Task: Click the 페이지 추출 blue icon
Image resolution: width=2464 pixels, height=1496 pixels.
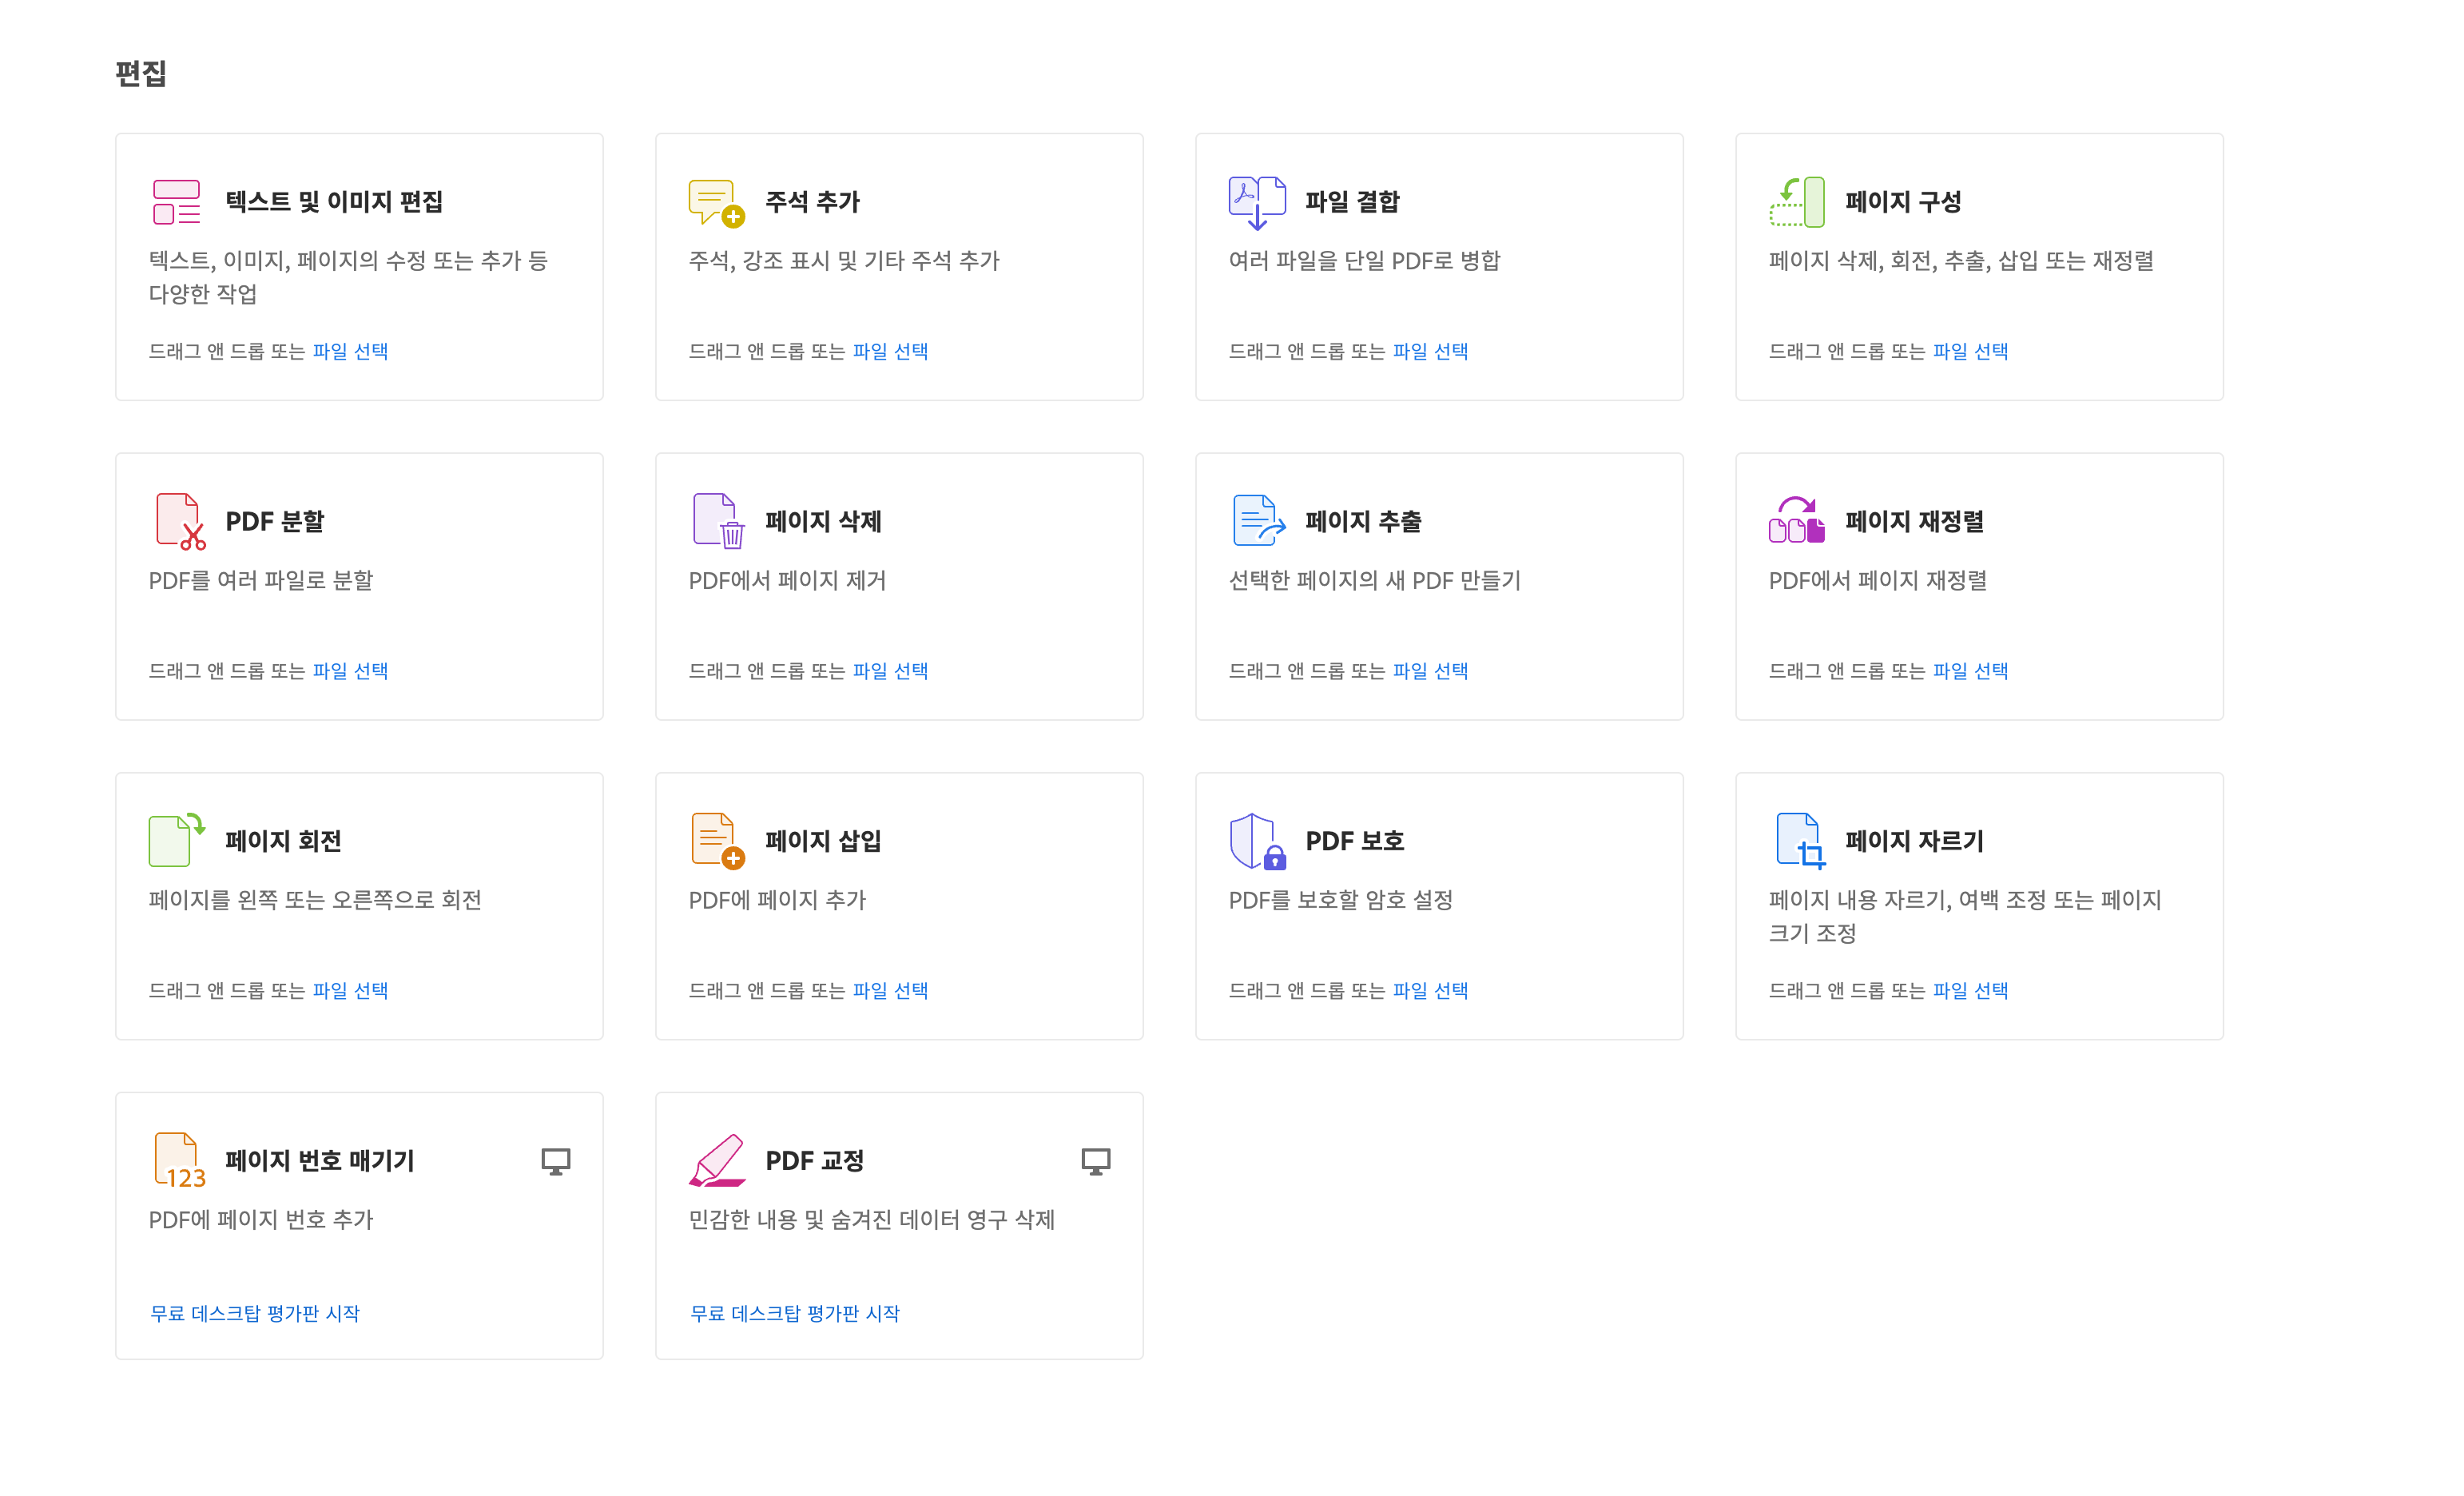Action: coord(1257,521)
